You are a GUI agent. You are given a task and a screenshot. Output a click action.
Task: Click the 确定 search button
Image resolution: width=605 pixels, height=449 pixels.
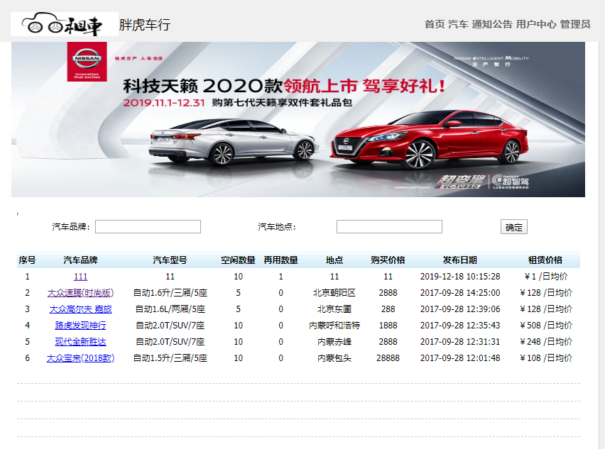point(513,227)
